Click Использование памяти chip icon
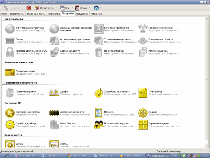The image size is (210, 158). coord(54,113)
